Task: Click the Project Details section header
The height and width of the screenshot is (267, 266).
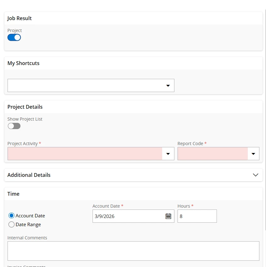Action: click(25, 107)
